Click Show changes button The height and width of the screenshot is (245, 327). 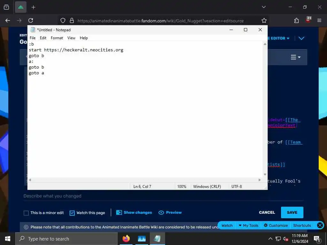tap(134, 212)
